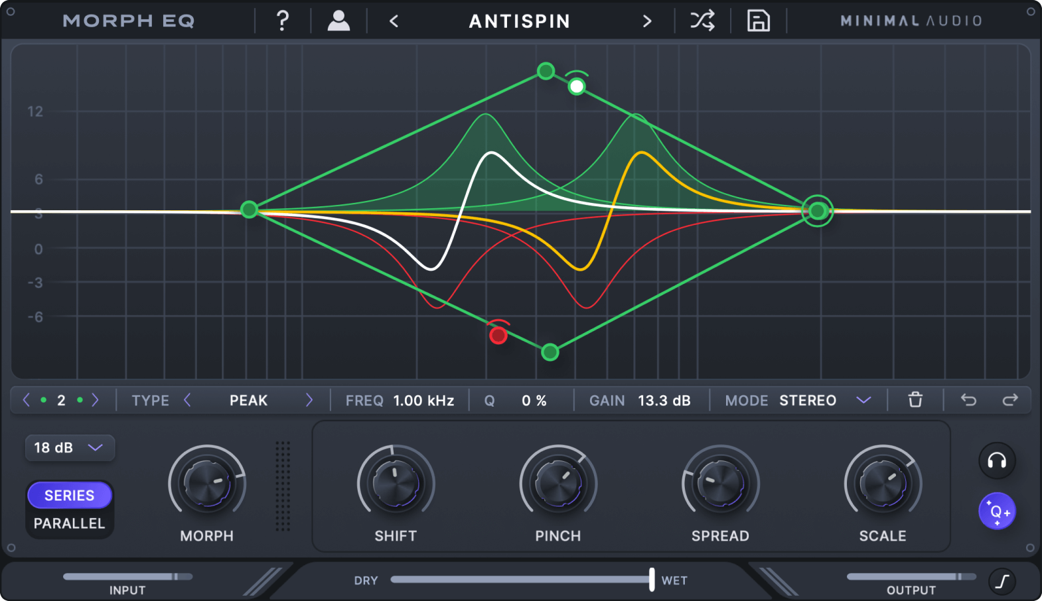Delete the band with the trash icon
The height and width of the screenshot is (601, 1042).
[x=915, y=400]
